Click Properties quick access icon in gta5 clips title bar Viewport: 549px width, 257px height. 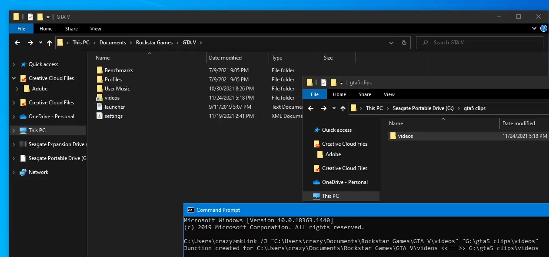click(324, 83)
